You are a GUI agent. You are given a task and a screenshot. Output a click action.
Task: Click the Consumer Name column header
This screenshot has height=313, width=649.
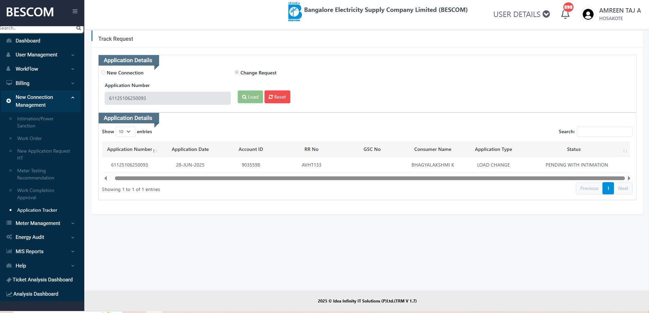coord(433,149)
